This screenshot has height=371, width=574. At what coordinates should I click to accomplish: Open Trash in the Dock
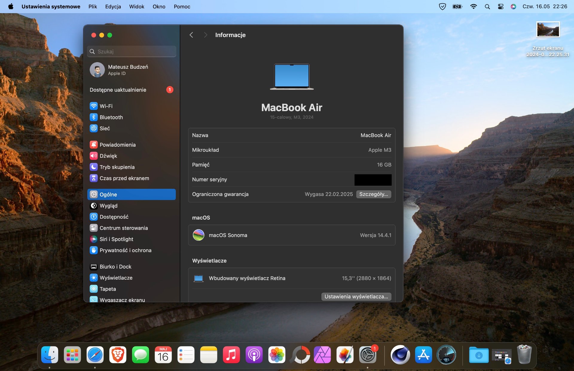pyautogui.click(x=524, y=355)
